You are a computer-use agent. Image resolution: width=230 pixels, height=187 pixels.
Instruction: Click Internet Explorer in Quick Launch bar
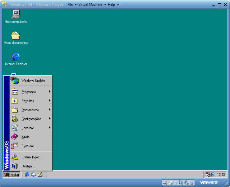pyautogui.click(x=27, y=174)
